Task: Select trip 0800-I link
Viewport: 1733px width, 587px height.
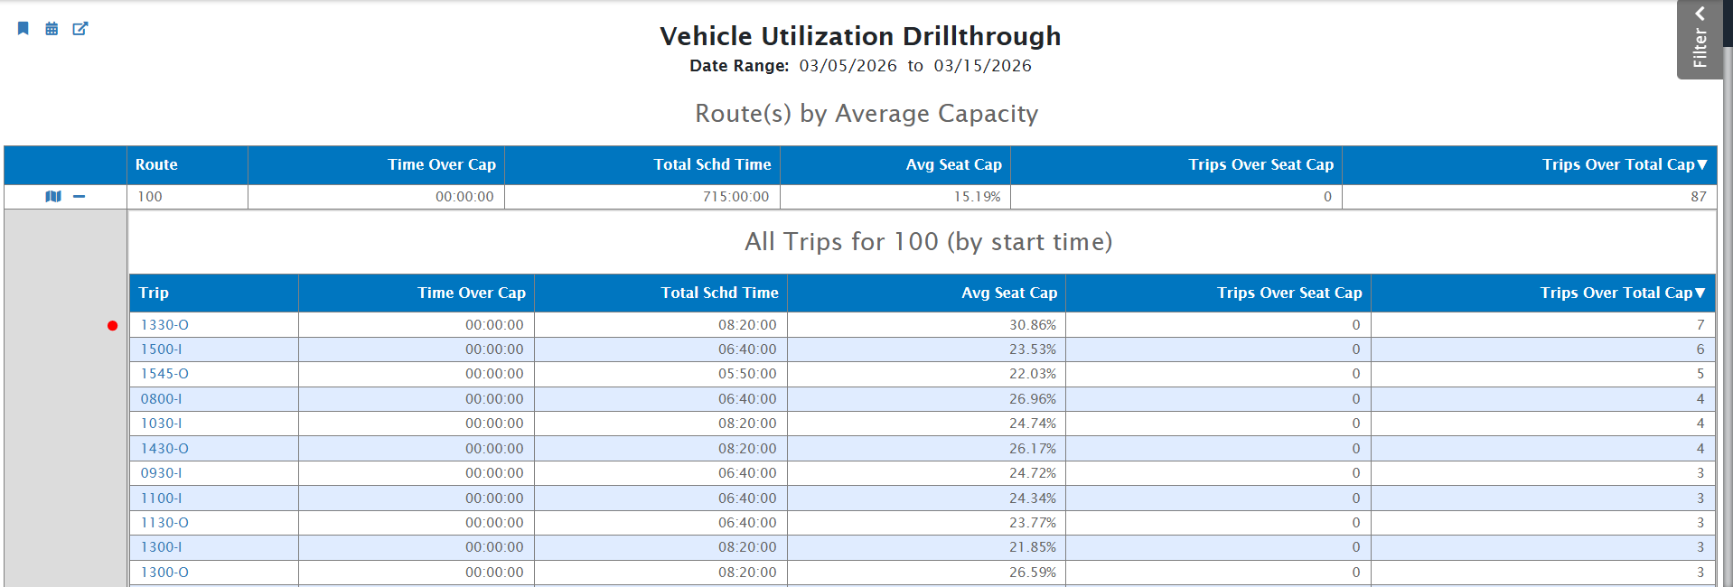Action: click(x=161, y=399)
